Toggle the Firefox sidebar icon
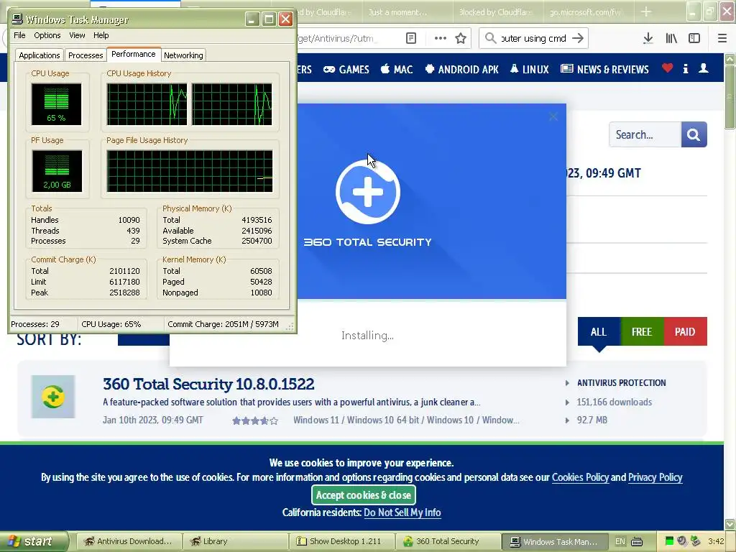This screenshot has height=552, width=736. [x=694, y=39]
